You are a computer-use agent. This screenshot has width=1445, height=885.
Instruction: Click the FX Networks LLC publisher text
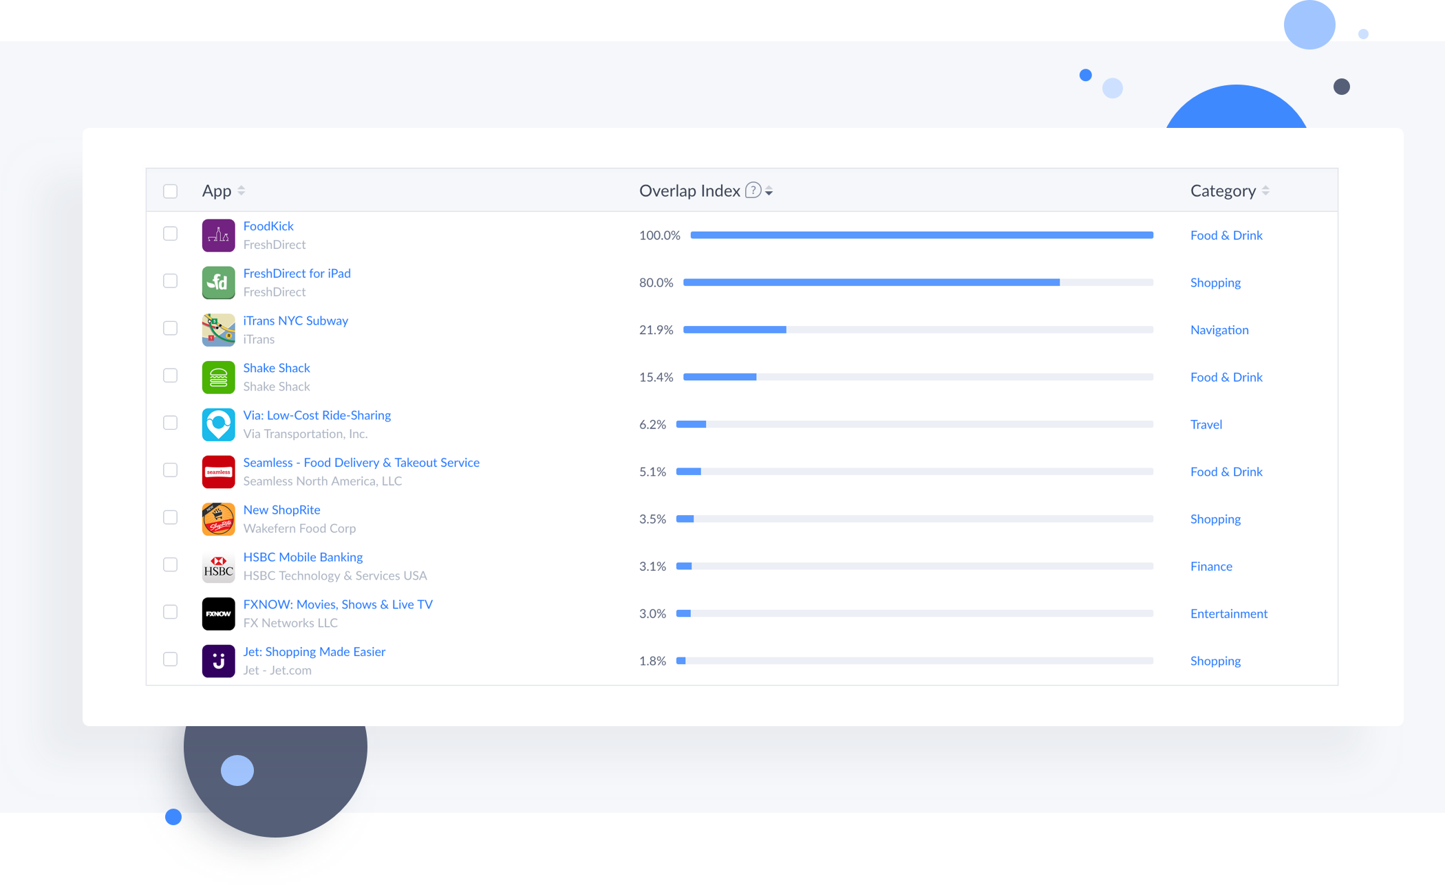290,623
